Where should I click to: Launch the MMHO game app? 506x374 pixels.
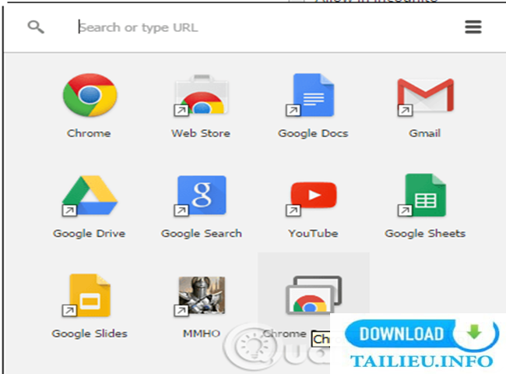(200, 296)
